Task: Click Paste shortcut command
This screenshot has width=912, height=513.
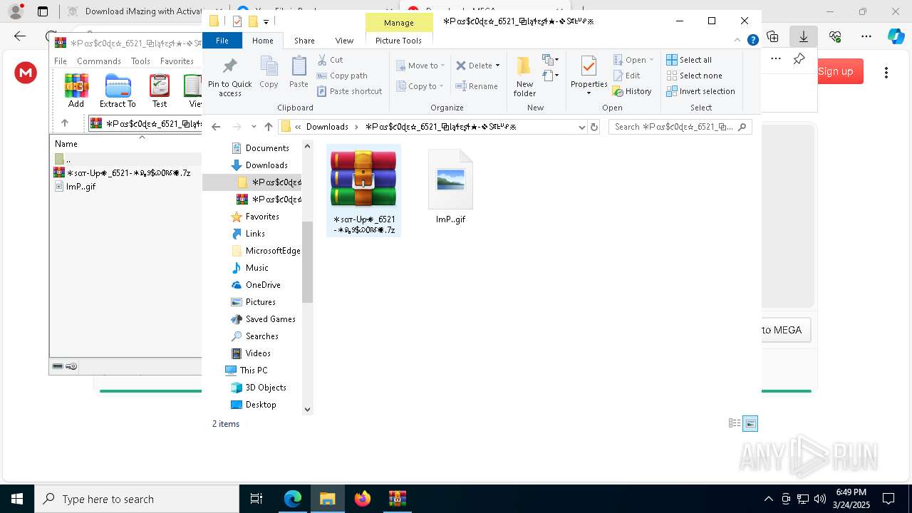Action: (350, 91)
